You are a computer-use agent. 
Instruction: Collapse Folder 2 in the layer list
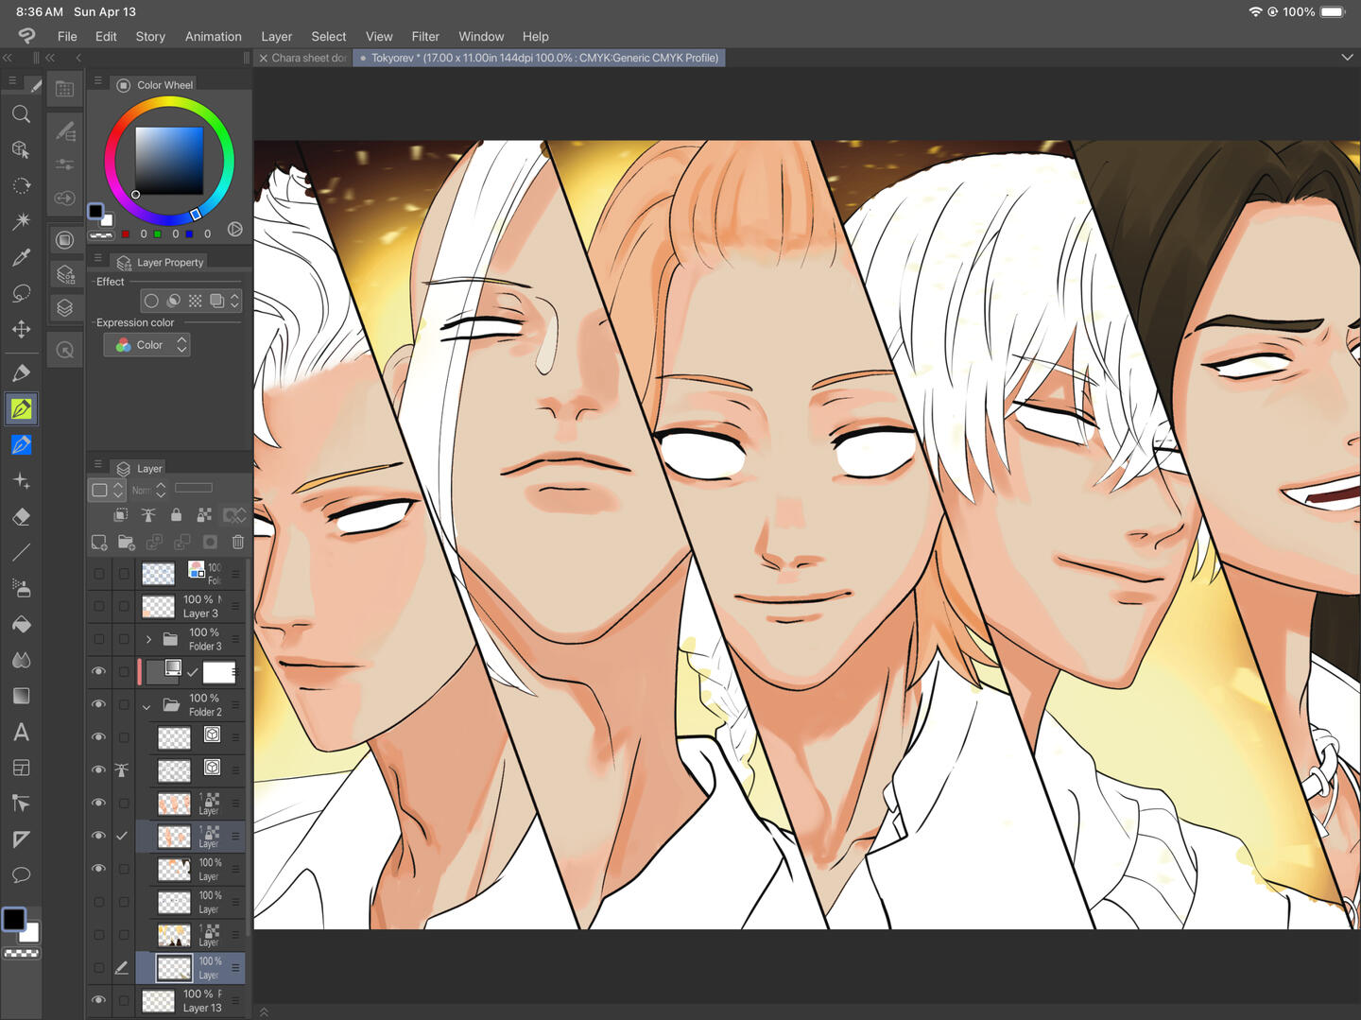click(x=146, y=705)
